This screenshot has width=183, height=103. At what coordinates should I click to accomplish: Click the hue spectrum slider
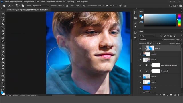(179, 20)
